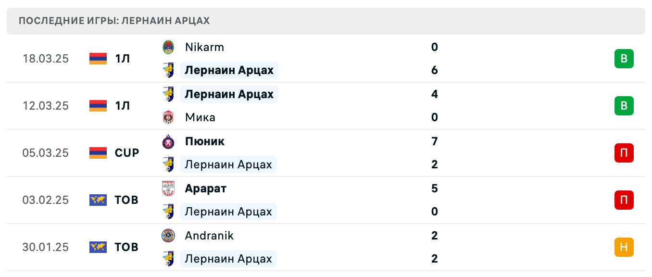Open the Лернаин Арцах team name link
Viewport: 652px width, 277px height.
[x=229, y=70]
